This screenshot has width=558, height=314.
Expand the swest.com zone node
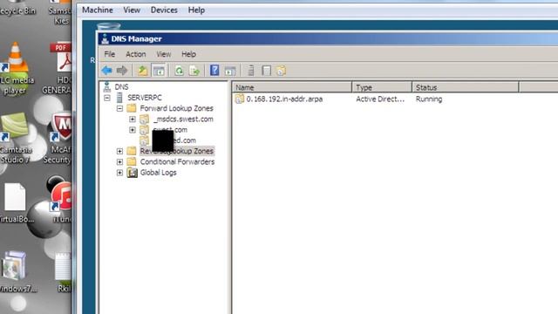coord(133,130)
